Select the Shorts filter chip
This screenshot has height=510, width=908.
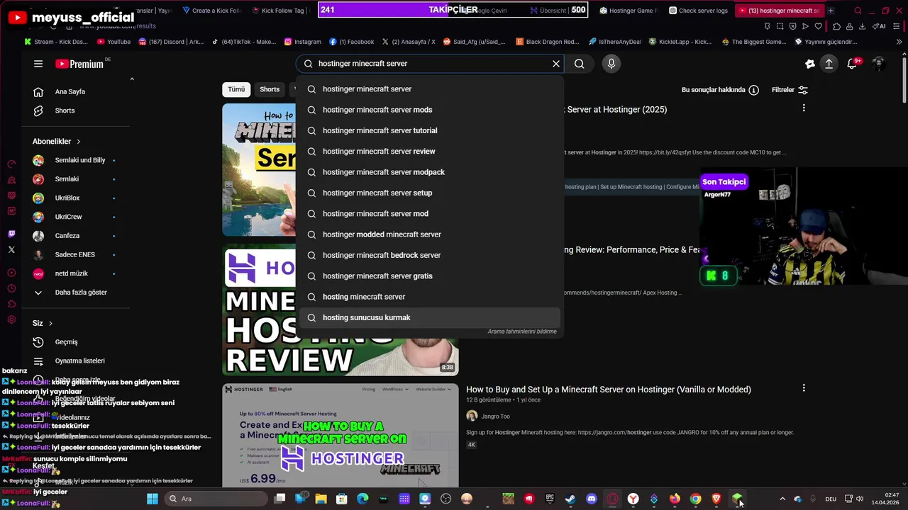270,89
